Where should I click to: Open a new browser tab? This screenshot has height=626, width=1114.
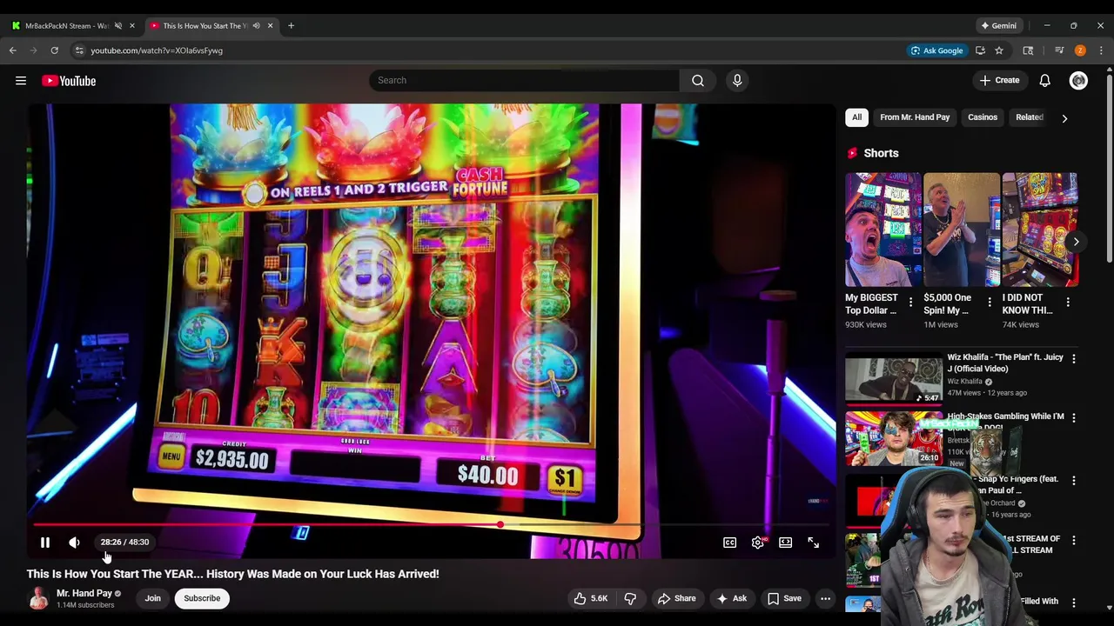click(x=291, y=25)
